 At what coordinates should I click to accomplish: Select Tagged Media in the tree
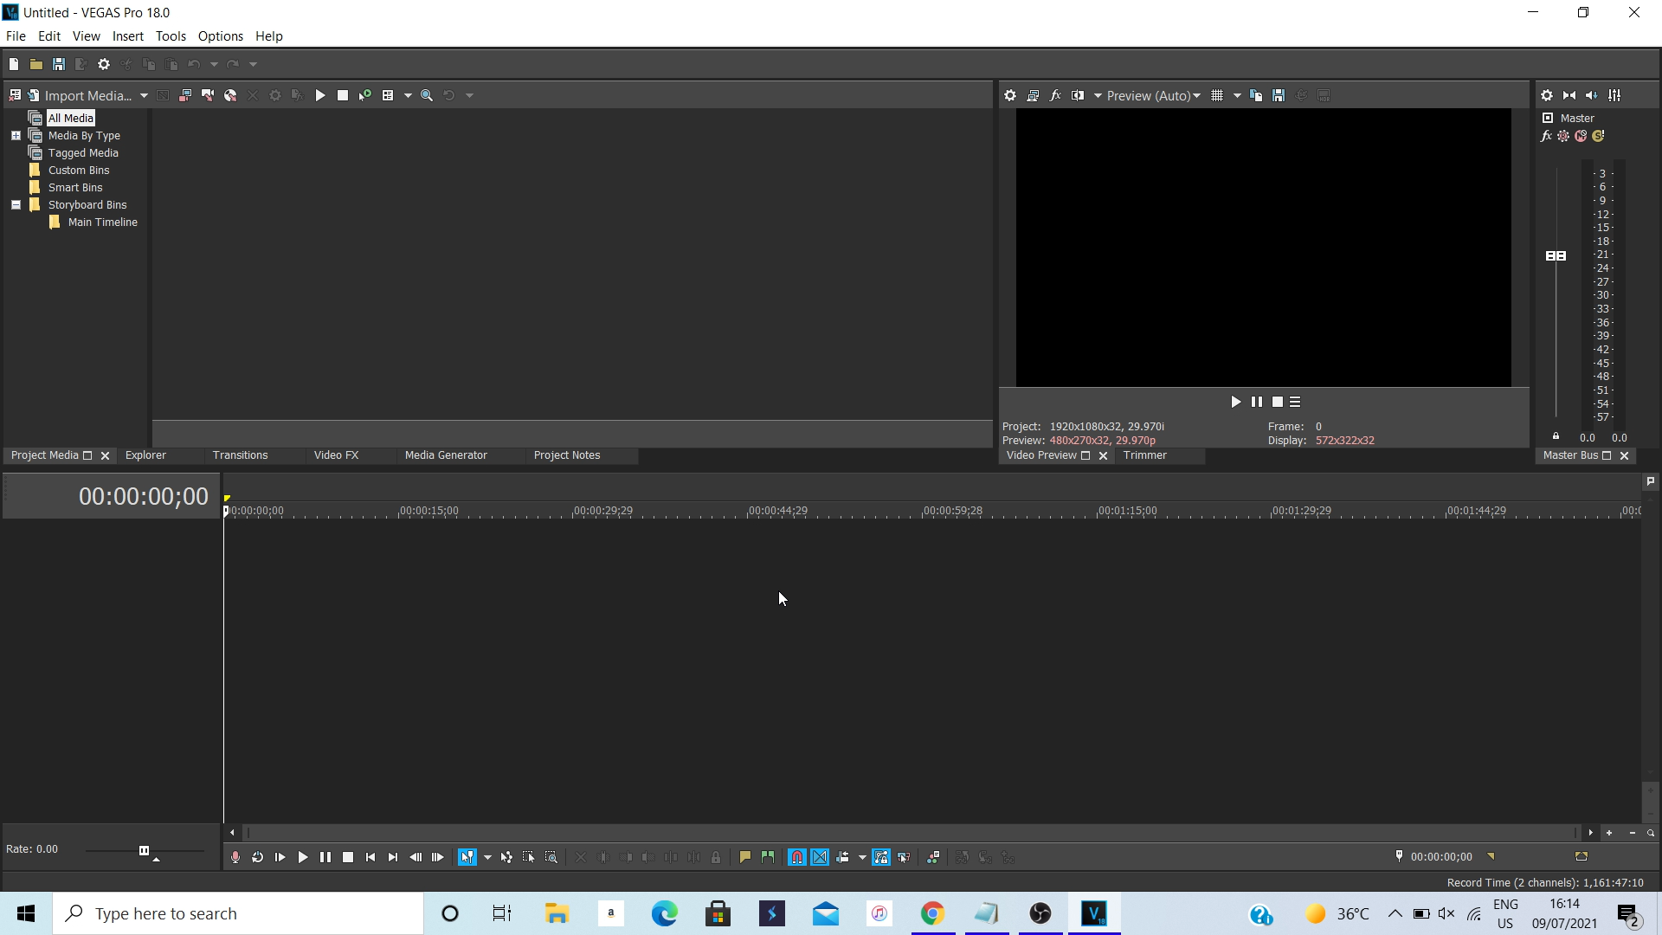pyautogui.click(x=83, y=153)
